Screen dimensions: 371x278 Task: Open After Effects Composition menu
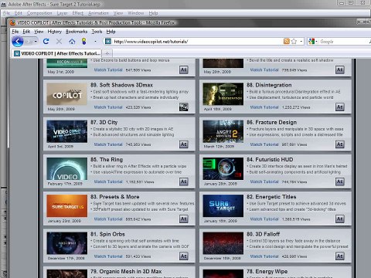tap(39, 13)
